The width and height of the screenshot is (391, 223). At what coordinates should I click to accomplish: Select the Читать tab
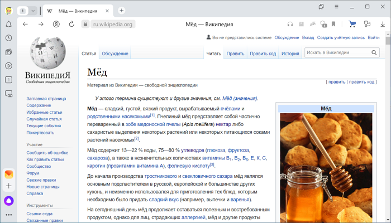point(213,54)
